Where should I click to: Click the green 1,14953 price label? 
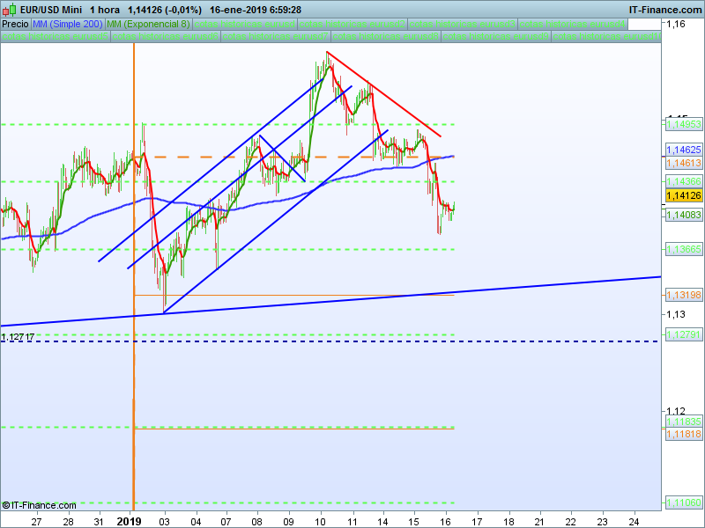(684, 124)
